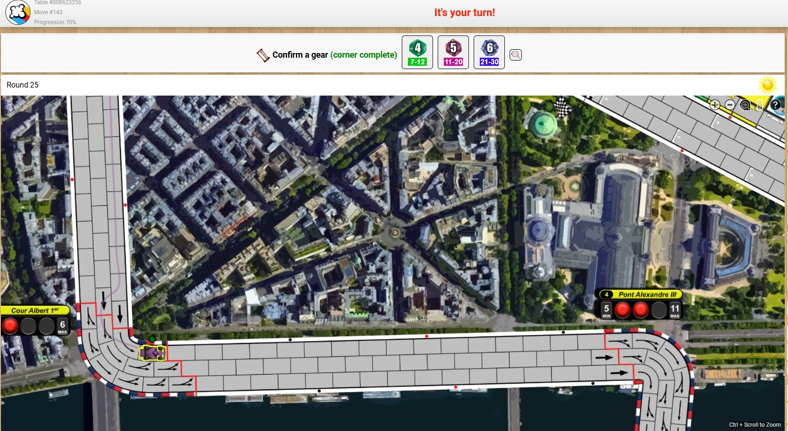Click the Board Game Arena logo
Viewport: 788px width, 431px height.
click(x=18, y=13)
